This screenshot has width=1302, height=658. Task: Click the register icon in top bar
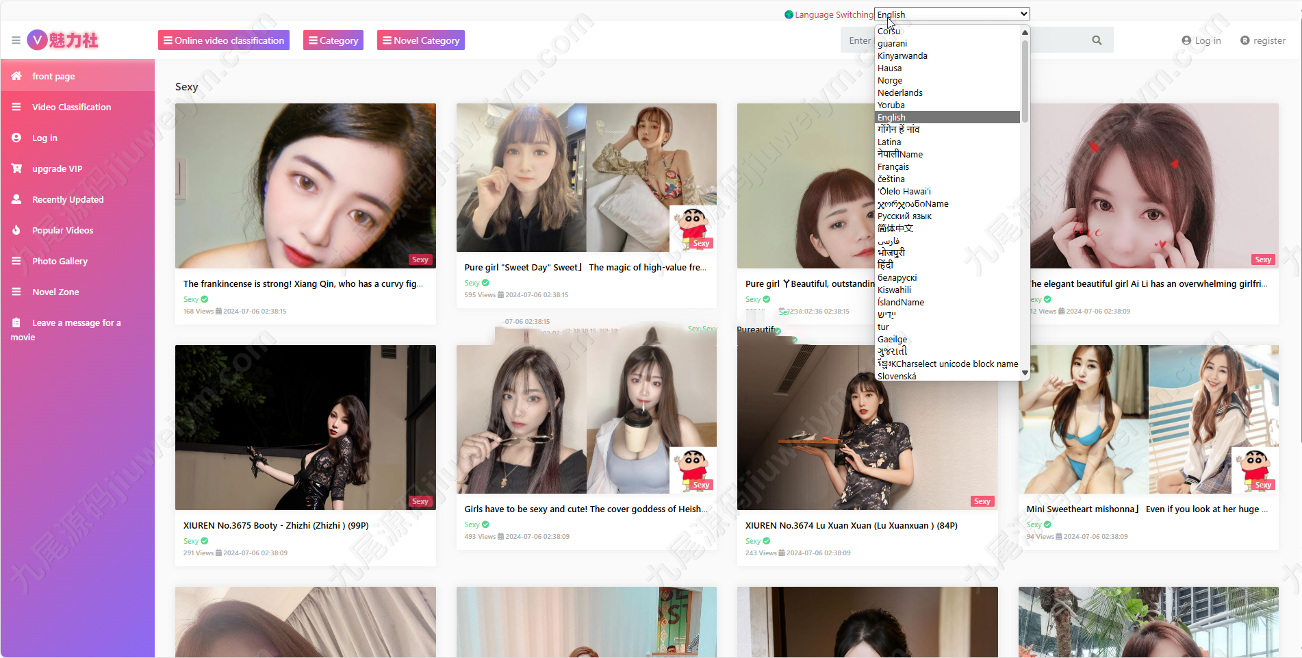(x=1245, y=40)
